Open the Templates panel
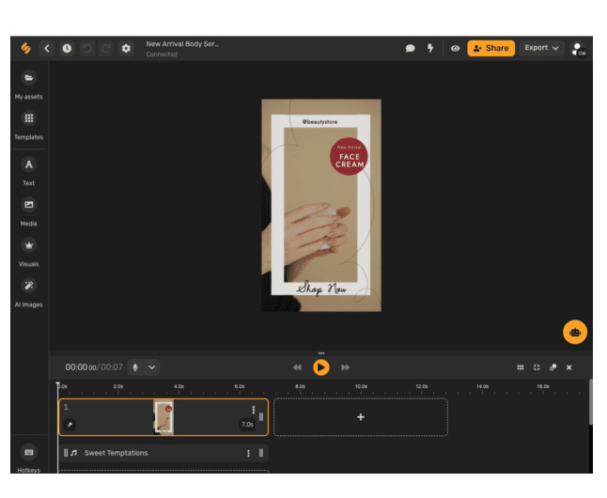The width and height of the screenshot is (607, 498). coord(28,126)
